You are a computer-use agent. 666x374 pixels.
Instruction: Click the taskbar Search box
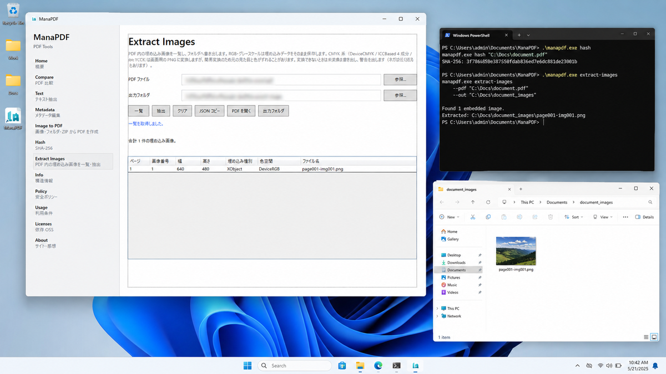295,366
